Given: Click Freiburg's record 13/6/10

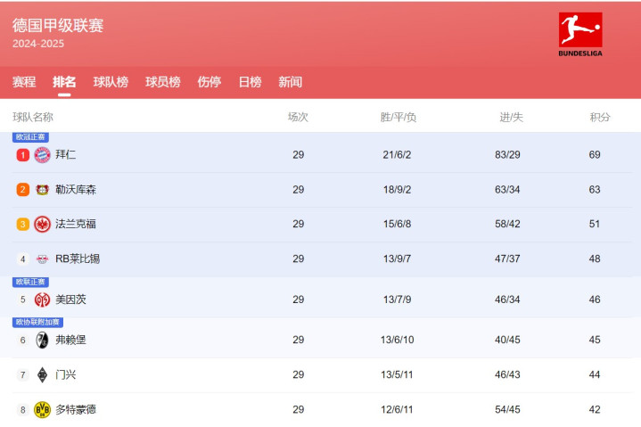Looking at the screenshot, I should tap(397, 340).
